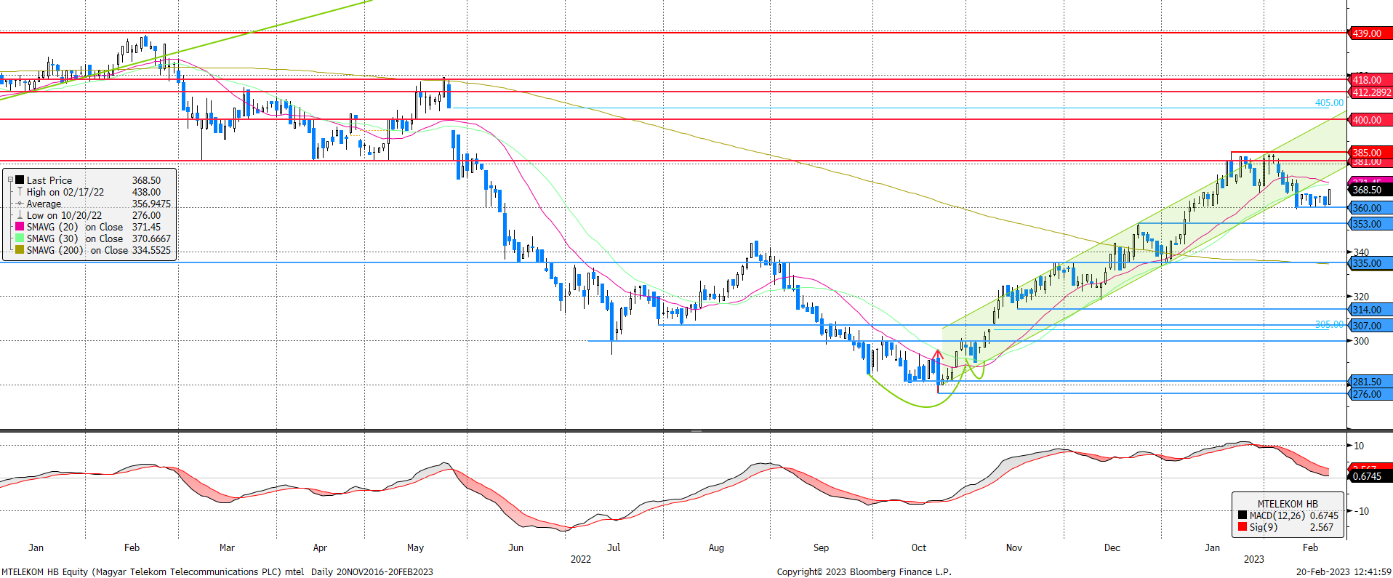Click the blue 314.00 price level tag
1393x578 pixels.
tap(1371, 310)
